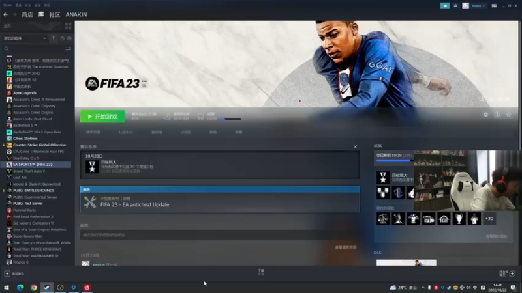Image resolution: width=522 pixels, height=293 pixels.
Task: Switch to Big Picture mode icon
Action: coord(494,6)
